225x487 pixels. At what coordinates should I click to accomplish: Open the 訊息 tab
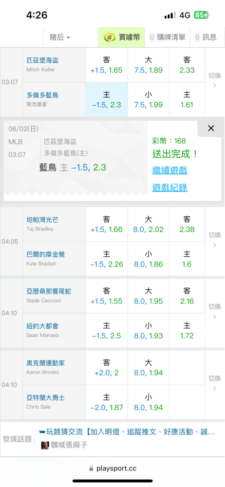click(206, 37)
